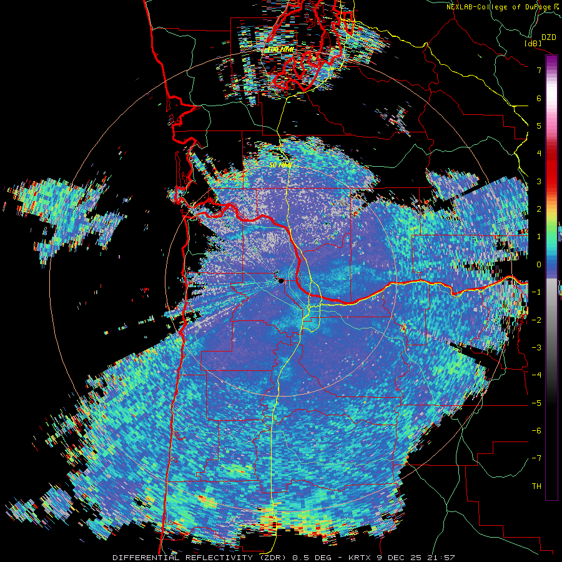Click the "3" value on the color scale
Image resolution: width=562 pixels, height=562 pixels.
[539, 181]
